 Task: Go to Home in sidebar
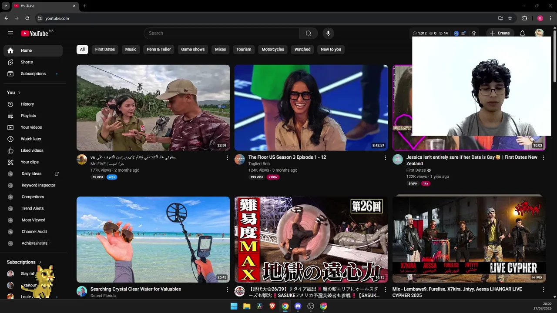[33, 50]
